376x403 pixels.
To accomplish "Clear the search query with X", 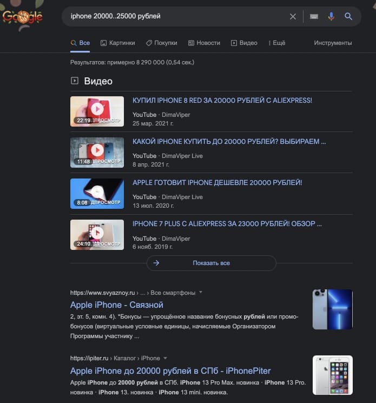I will pos(293,17).
